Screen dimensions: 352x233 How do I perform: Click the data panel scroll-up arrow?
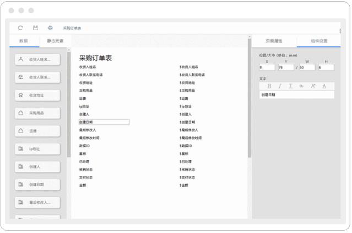pyautogui.click(x=69, y=50)
